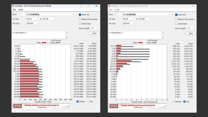Click Description text field in left window
This screenshot has height=117, width=208.
coord(39,35)
